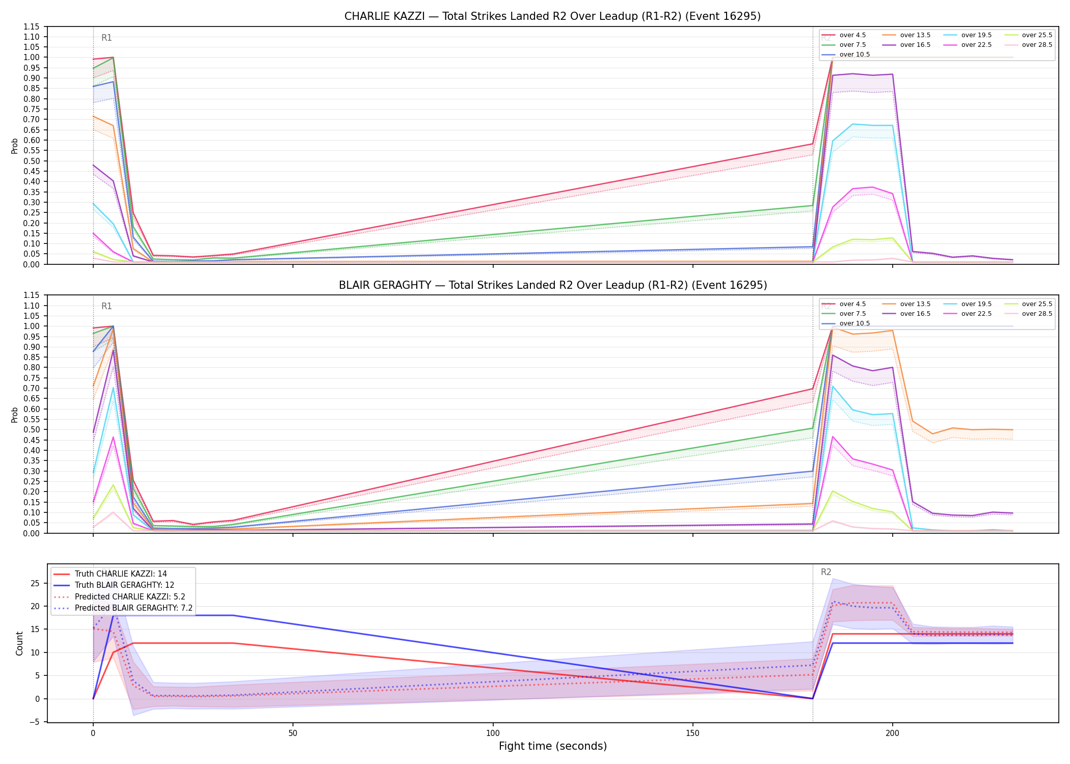Click 'over 16.5' legend entry in middle chart
Image resolution: width=1070 pixels, height=764 pixels.
(x=906, y=314)
